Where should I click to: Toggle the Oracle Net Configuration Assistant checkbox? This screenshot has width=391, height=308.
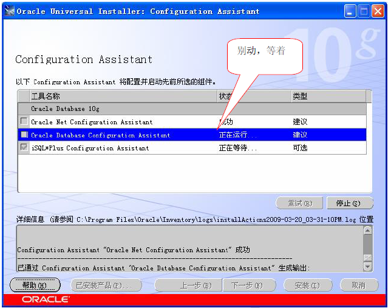pyautogui.click(x=24, y=121)
